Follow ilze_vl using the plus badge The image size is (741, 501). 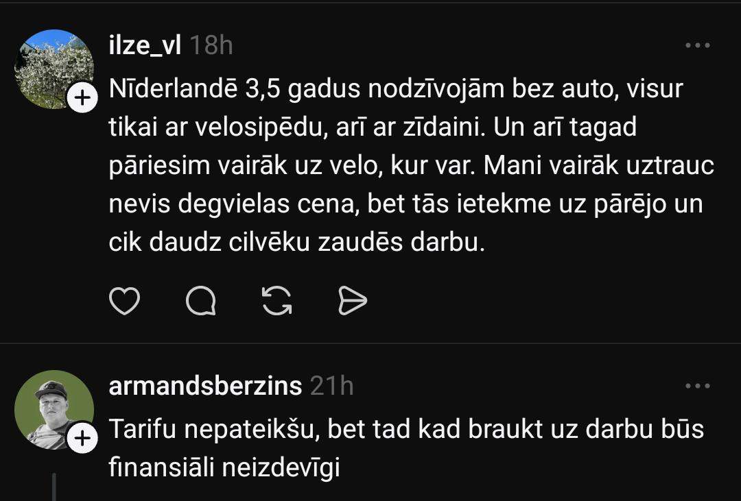point(82,99)
